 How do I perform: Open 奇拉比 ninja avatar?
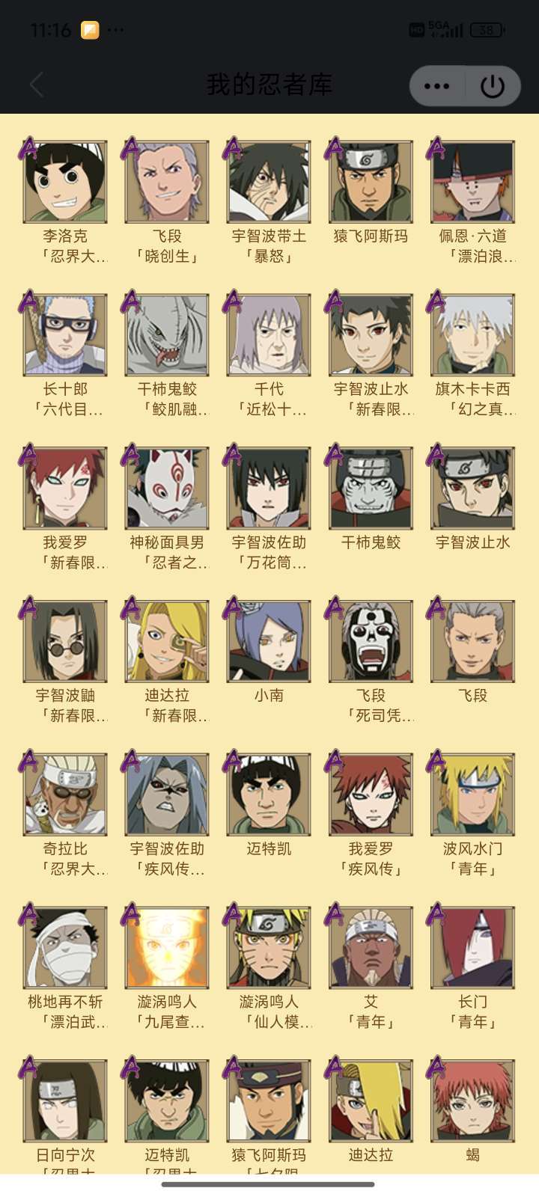(65, 795)
